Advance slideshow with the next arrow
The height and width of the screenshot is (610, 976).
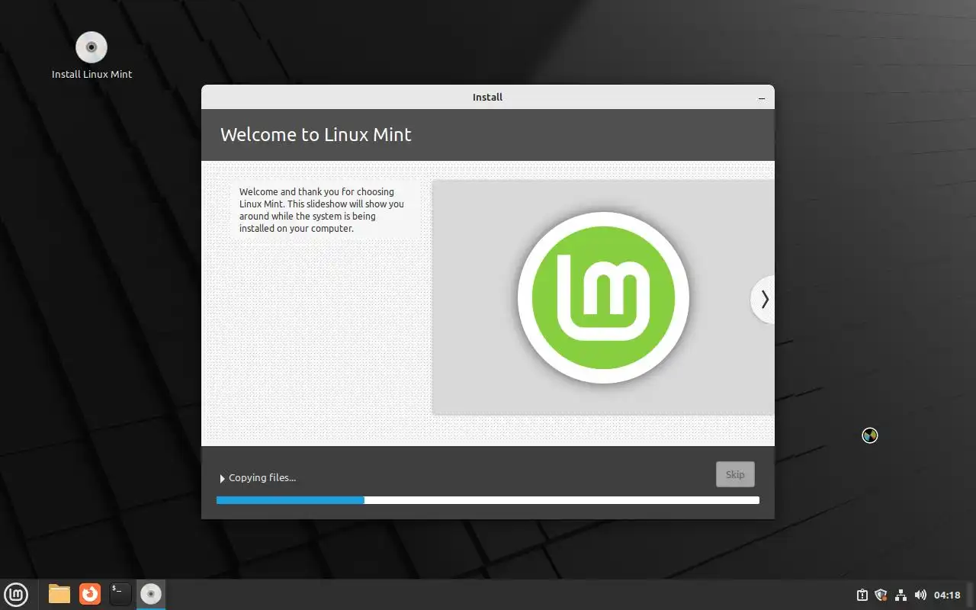click(763, 300)
